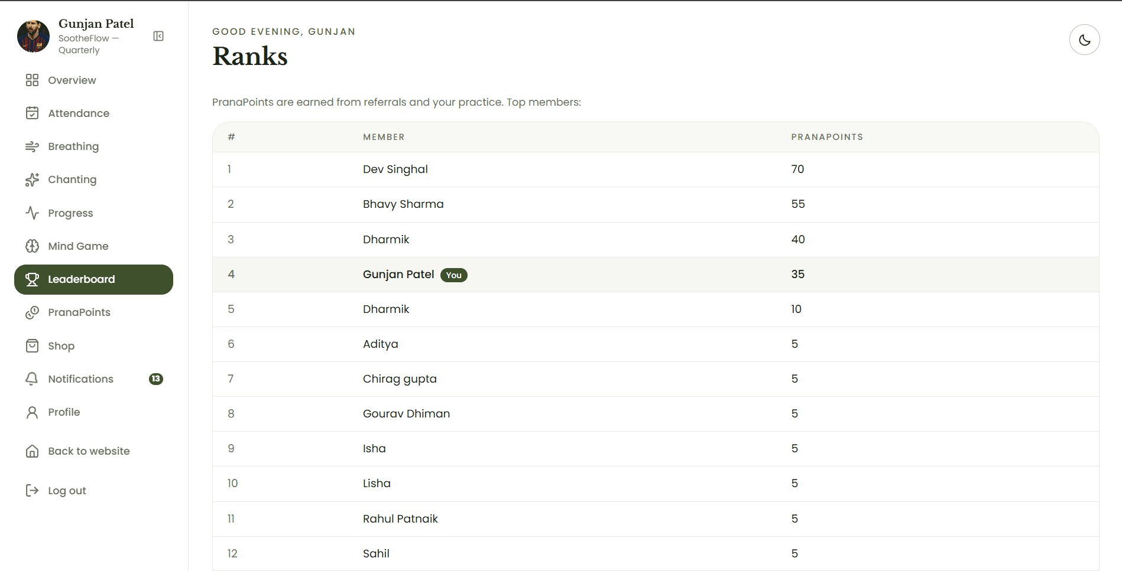Click Gunjan Patel profile avatar
The width and height of the screenshot is (1122, 571).
[33, 36]
